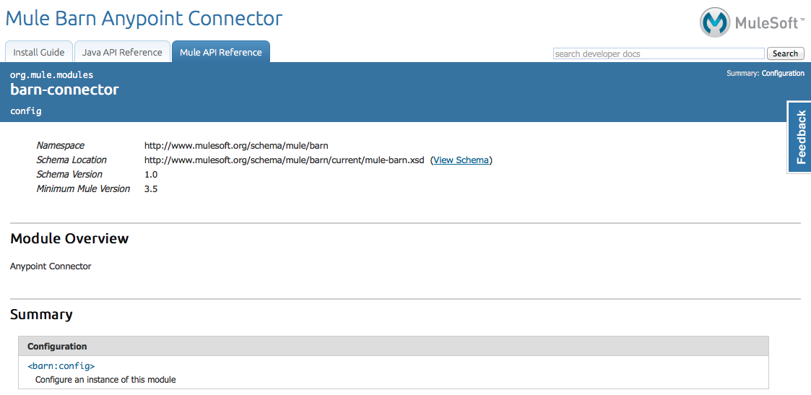The image size is (811, 395).
Task: Select the Schema Location URL text
Action: (x=284, y=160)
